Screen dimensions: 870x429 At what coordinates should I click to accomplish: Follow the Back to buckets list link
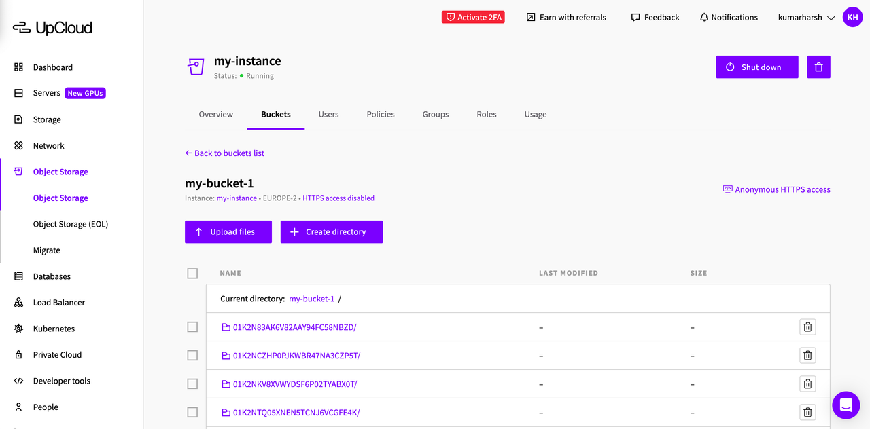[x=224, y=153]
